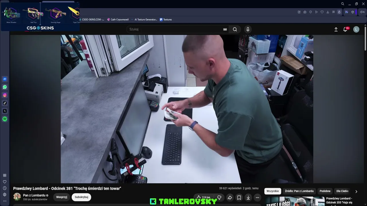Click the edit page icon in address bar
This screenshot has width=367, height=206.
click(299, 12)
